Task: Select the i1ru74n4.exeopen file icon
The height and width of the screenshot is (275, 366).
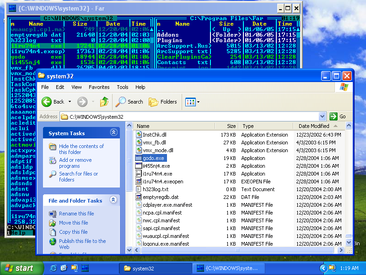Action: 139,181
